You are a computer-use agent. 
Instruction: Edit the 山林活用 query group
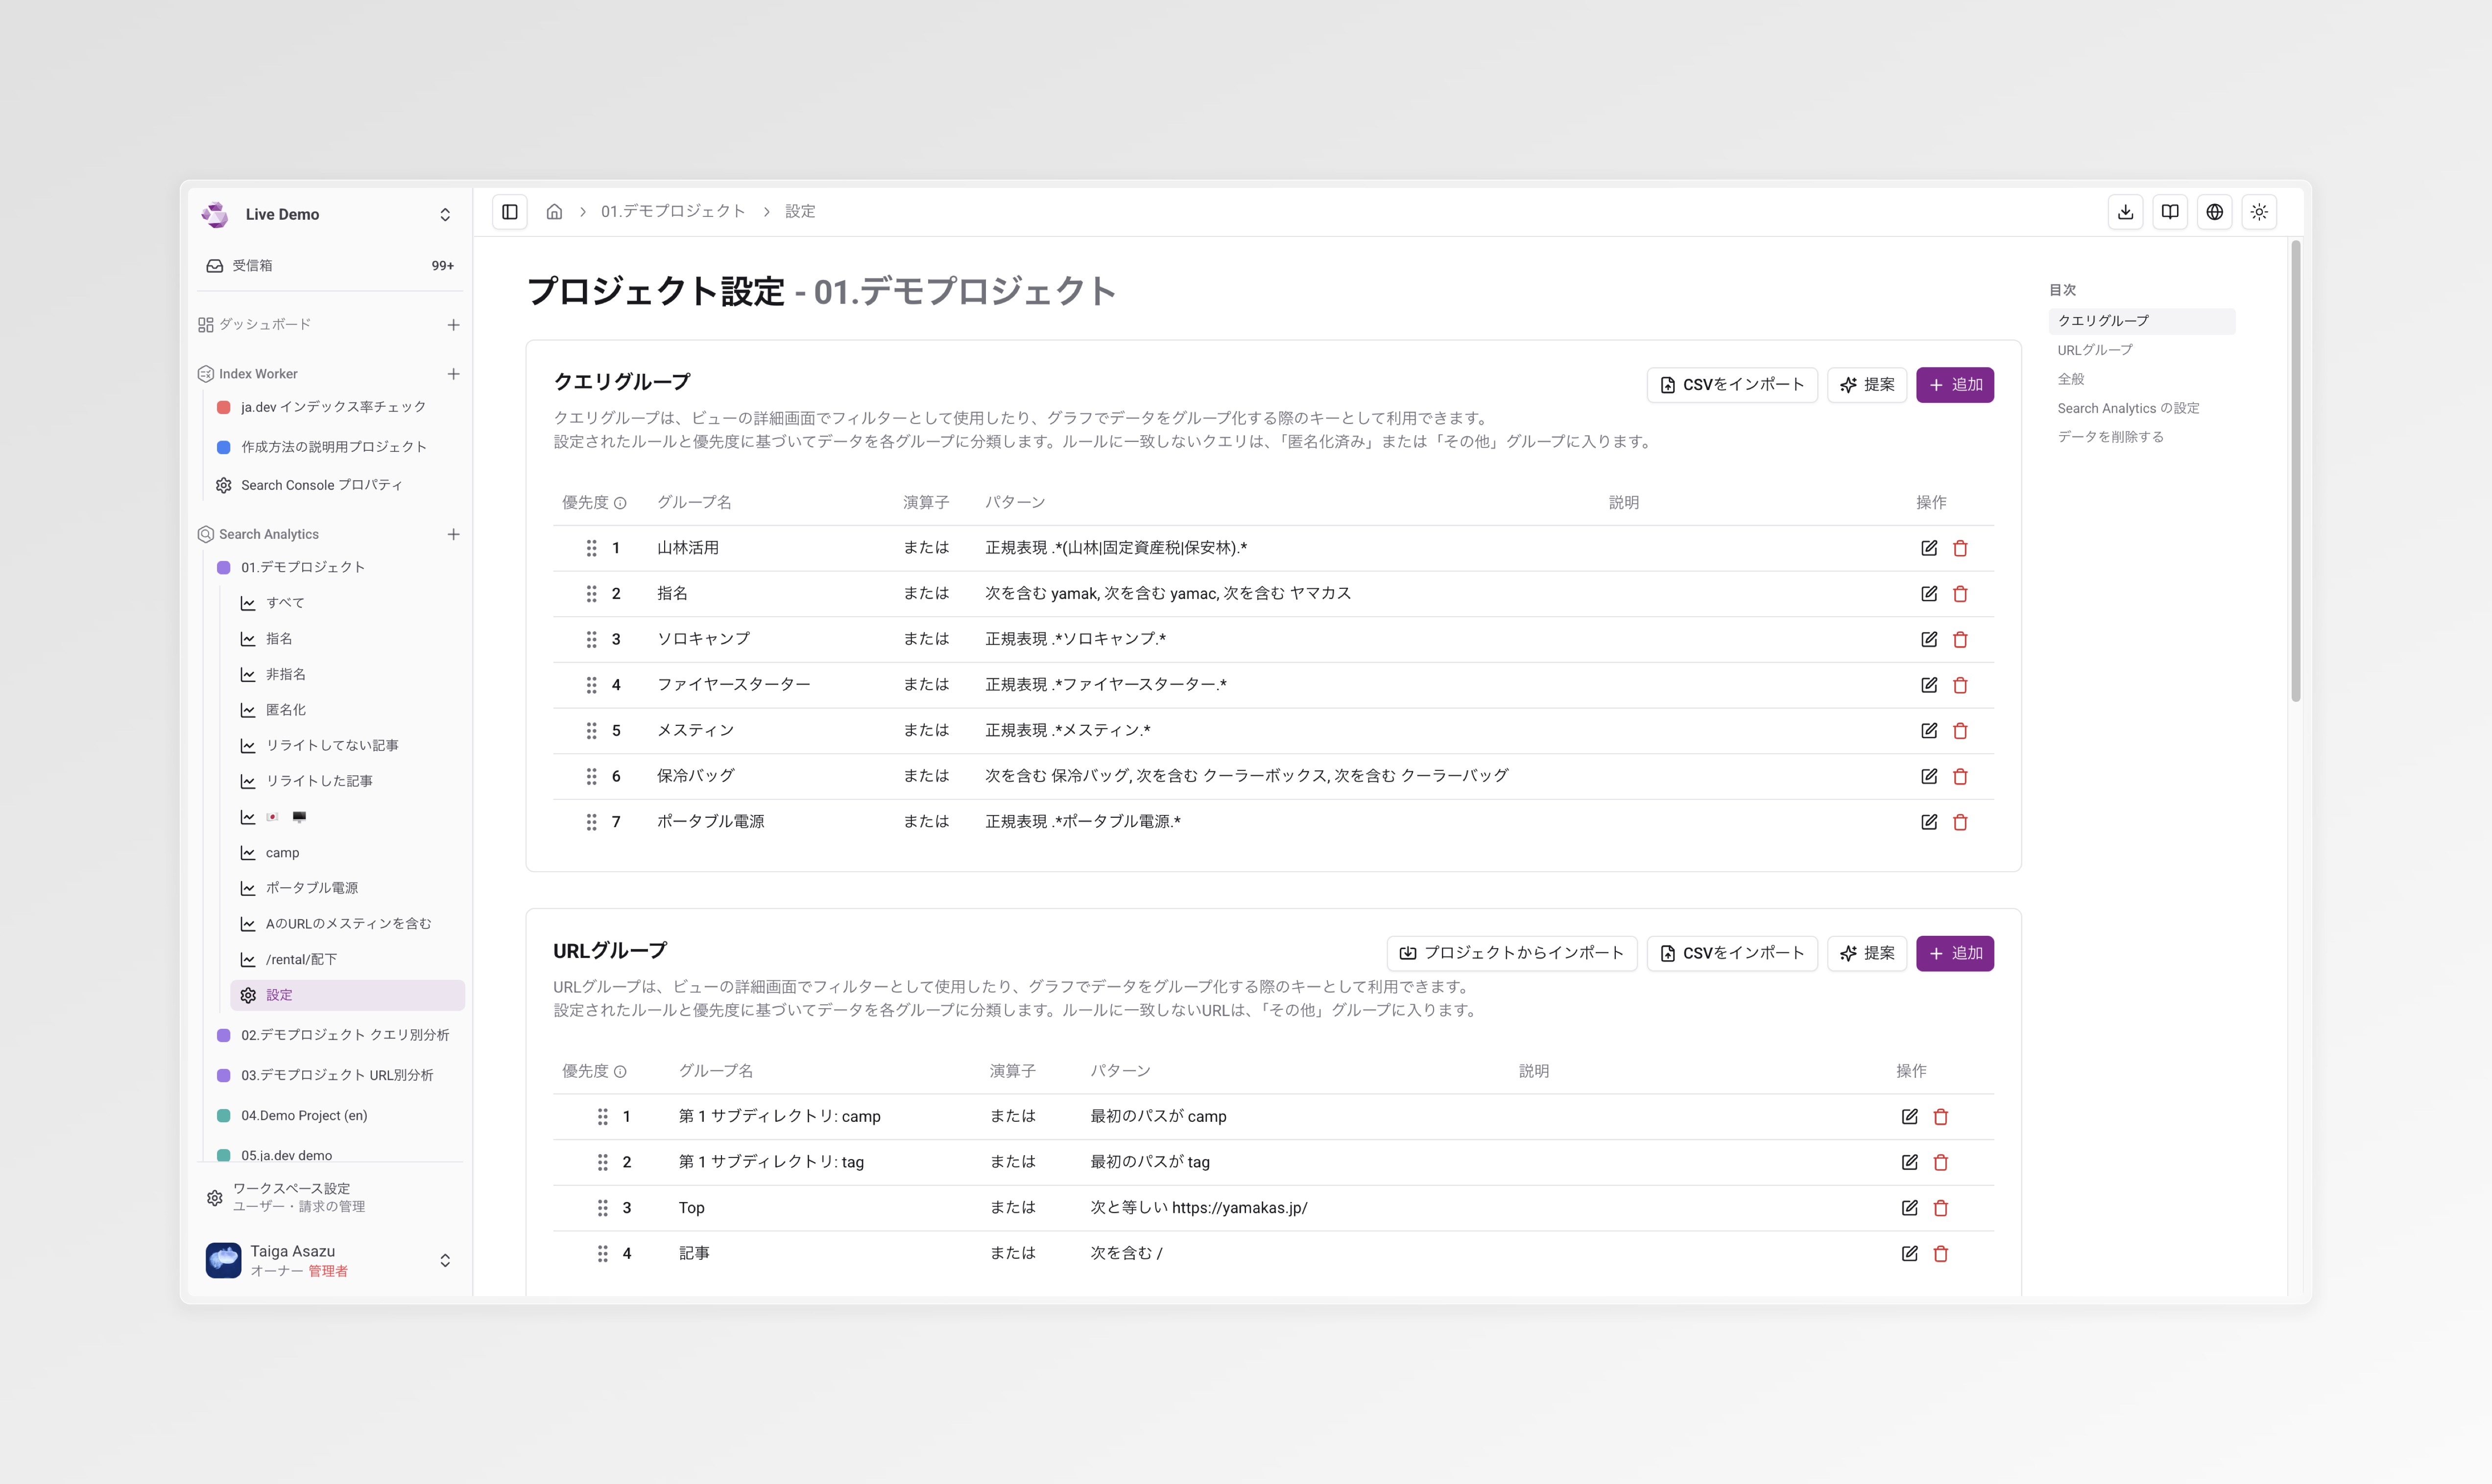tap(1929, 548)
